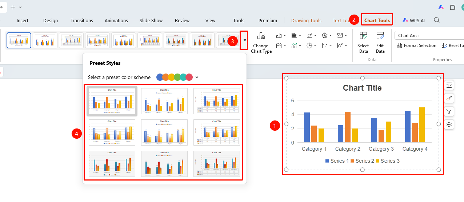This screenshot has height=202, width=464.
Task: Open the preset color scheme palette
Action: point(177,77)
